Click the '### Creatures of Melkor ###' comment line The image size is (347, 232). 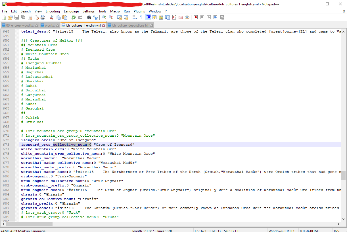pos(52,40)
